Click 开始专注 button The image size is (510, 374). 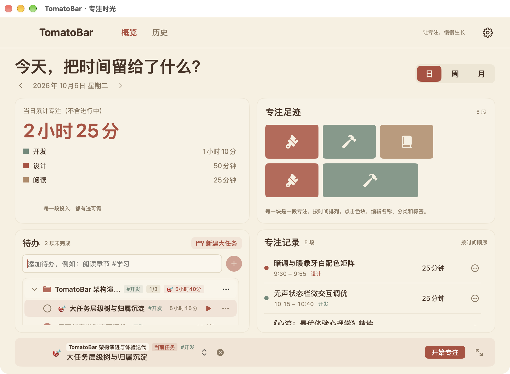[445, 352]
